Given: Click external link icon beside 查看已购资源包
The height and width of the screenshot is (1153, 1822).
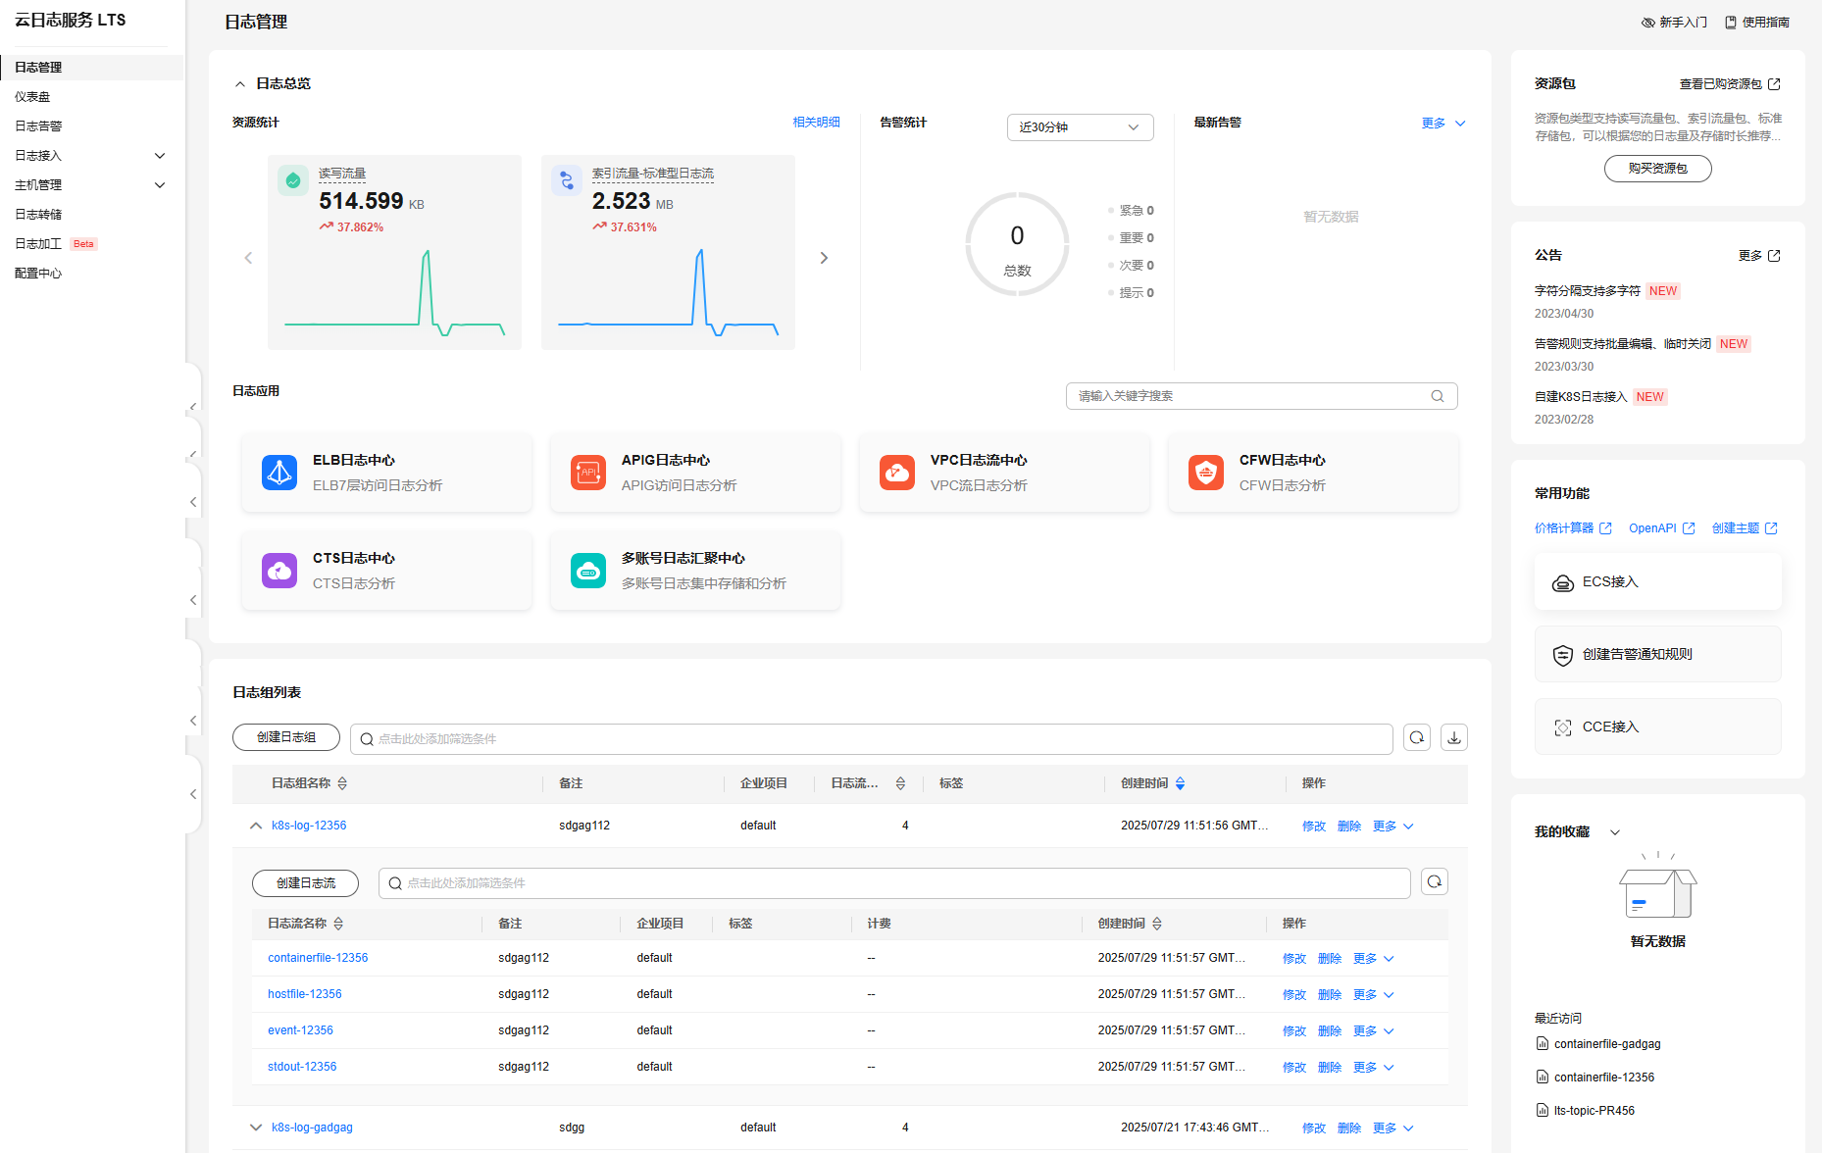Looking at the screenshot, I should (1774, 84).
